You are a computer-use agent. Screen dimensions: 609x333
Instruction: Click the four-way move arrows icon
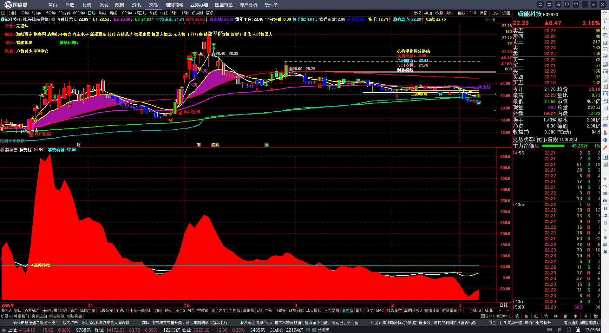click(605, 140)
